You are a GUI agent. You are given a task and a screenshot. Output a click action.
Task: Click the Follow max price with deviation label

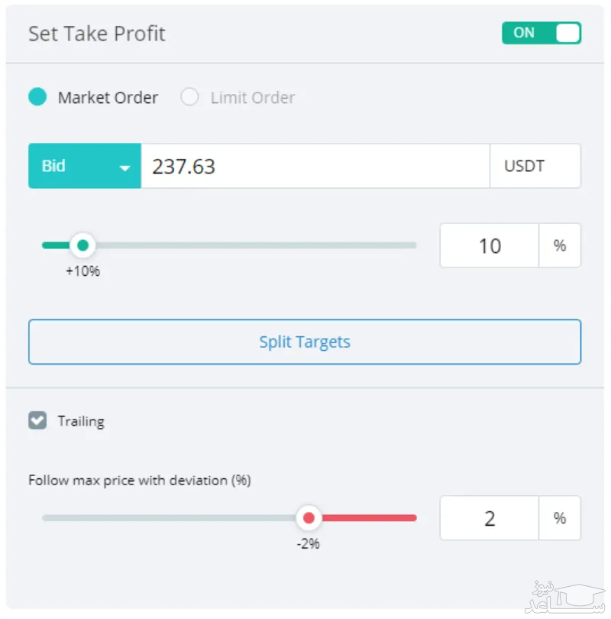tap(140, 481)
